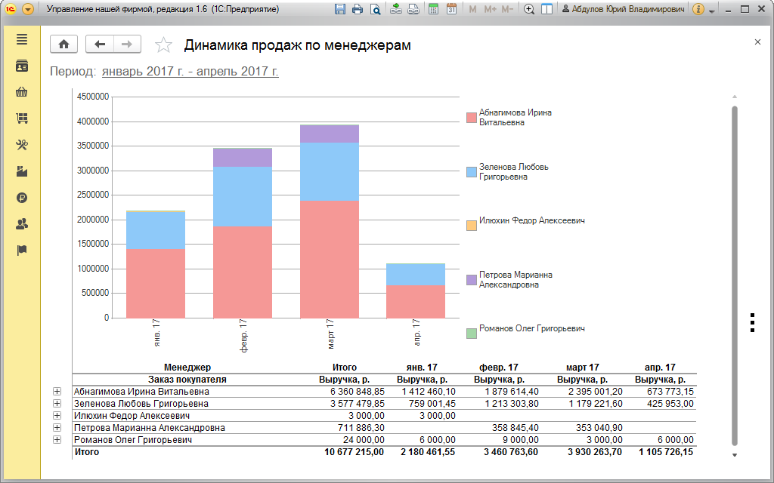This screenshot has height=483, width=774.
Task: Click the get link icon with green arrow
Action: [396, 9]
